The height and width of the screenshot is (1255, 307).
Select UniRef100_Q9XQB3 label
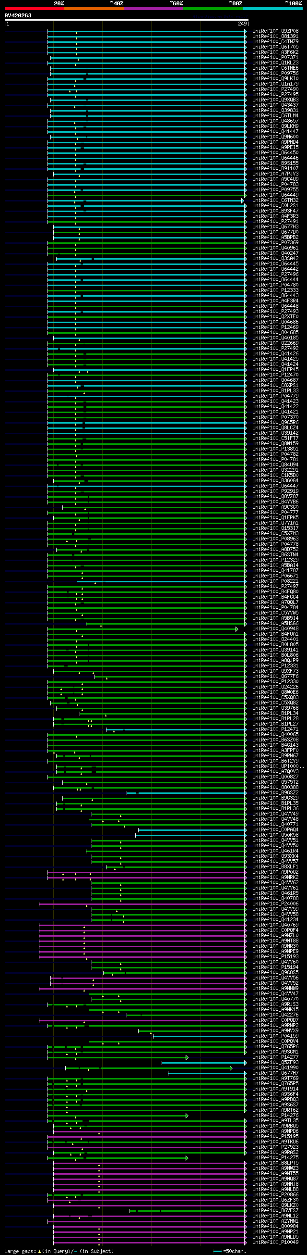tap(275, 100)
